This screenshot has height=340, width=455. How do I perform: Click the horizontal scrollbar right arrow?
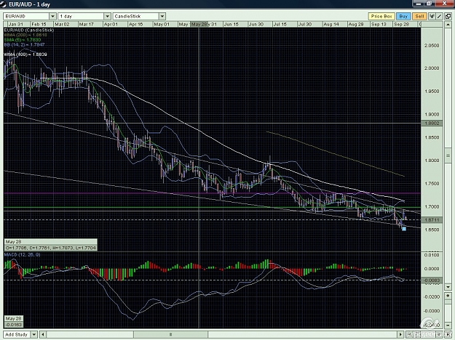(x=400, y=334)
